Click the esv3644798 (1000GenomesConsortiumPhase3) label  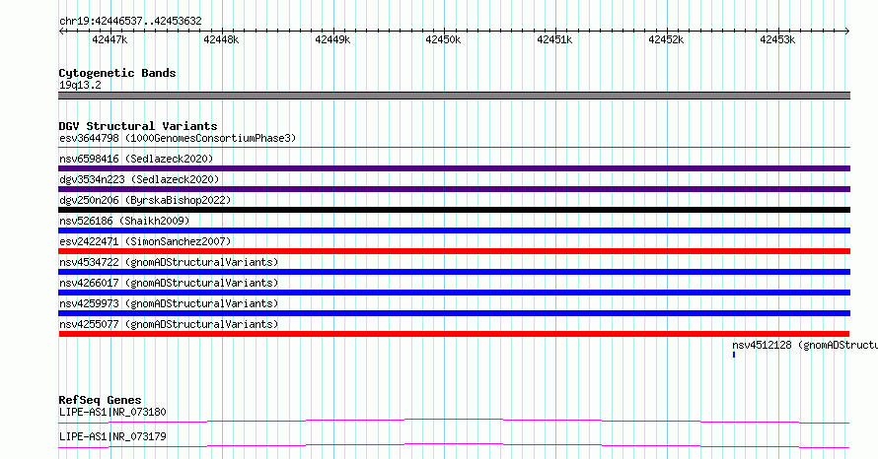178,138
